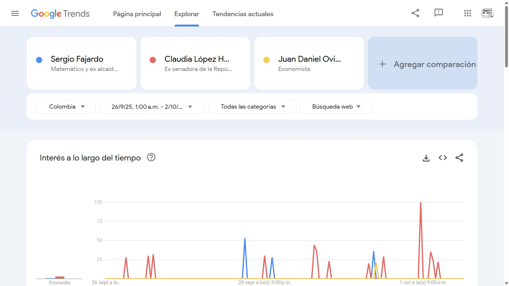Image resolution: width=509 pixels, height=286 pixels.
Task: Share the interest over time chart
Action: pos(459,158)
